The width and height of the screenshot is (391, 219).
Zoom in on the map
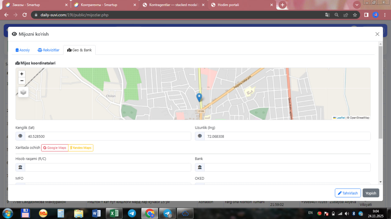click(22, 74)
